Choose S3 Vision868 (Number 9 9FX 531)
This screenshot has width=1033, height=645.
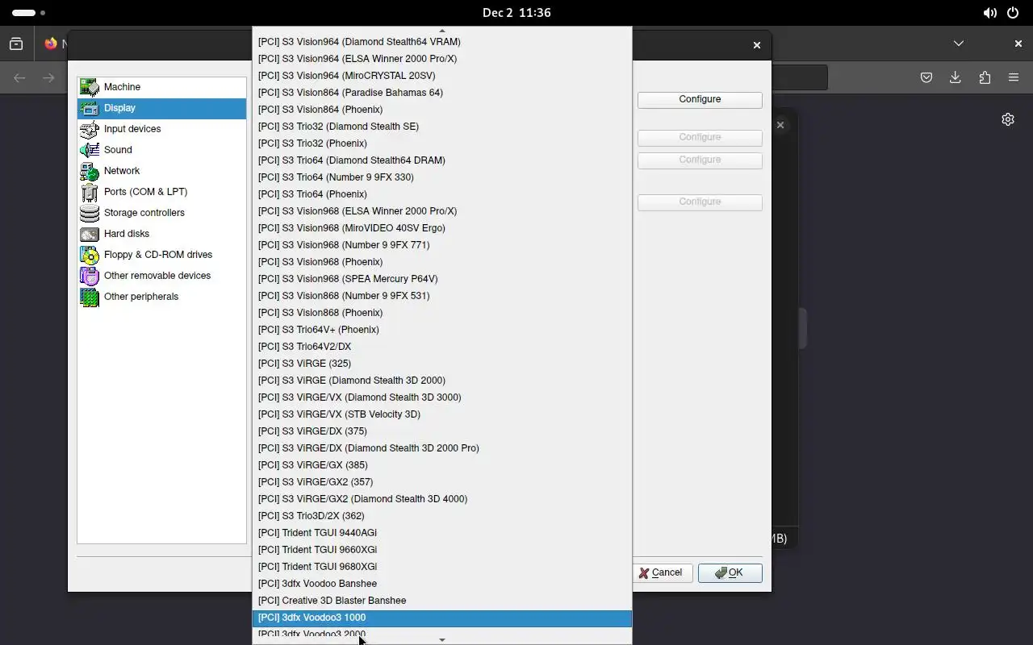[441, 296]
